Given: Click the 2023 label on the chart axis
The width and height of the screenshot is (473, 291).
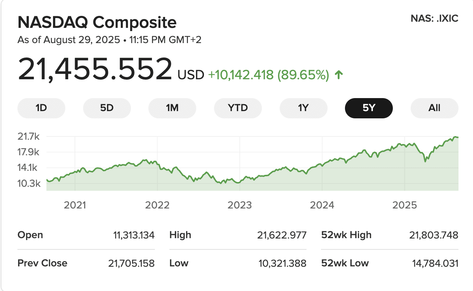Looking at the screenshot, I should pos(239,205).
